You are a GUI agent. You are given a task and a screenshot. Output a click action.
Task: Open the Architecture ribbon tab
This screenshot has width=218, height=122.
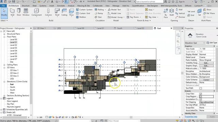click(14, 6)
